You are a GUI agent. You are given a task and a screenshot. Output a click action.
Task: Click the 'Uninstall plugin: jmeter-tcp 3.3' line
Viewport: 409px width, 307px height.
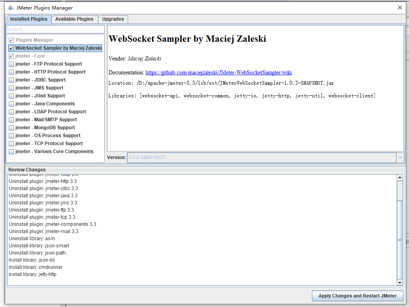(x=42, y=217)
